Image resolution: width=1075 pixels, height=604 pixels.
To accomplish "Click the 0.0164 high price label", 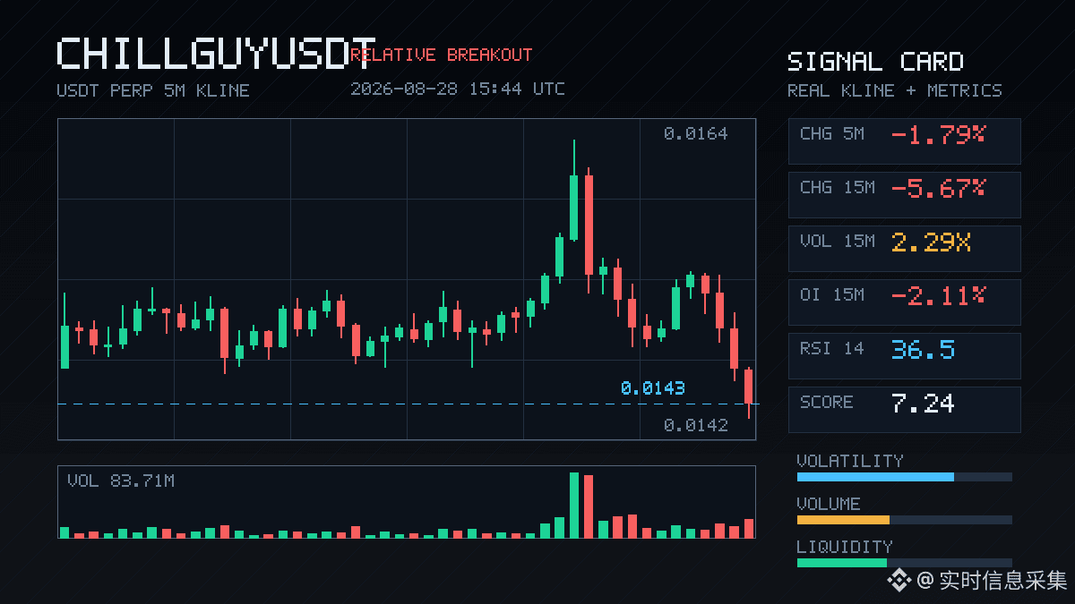I will tap(696, 133).
